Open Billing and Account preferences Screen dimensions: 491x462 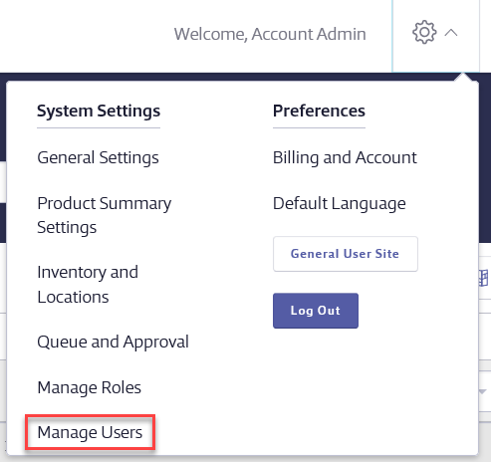[345, 157]
